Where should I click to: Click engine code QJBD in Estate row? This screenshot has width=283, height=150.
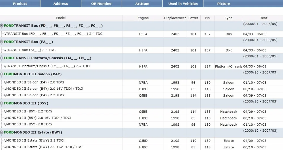tap(143, 141)
